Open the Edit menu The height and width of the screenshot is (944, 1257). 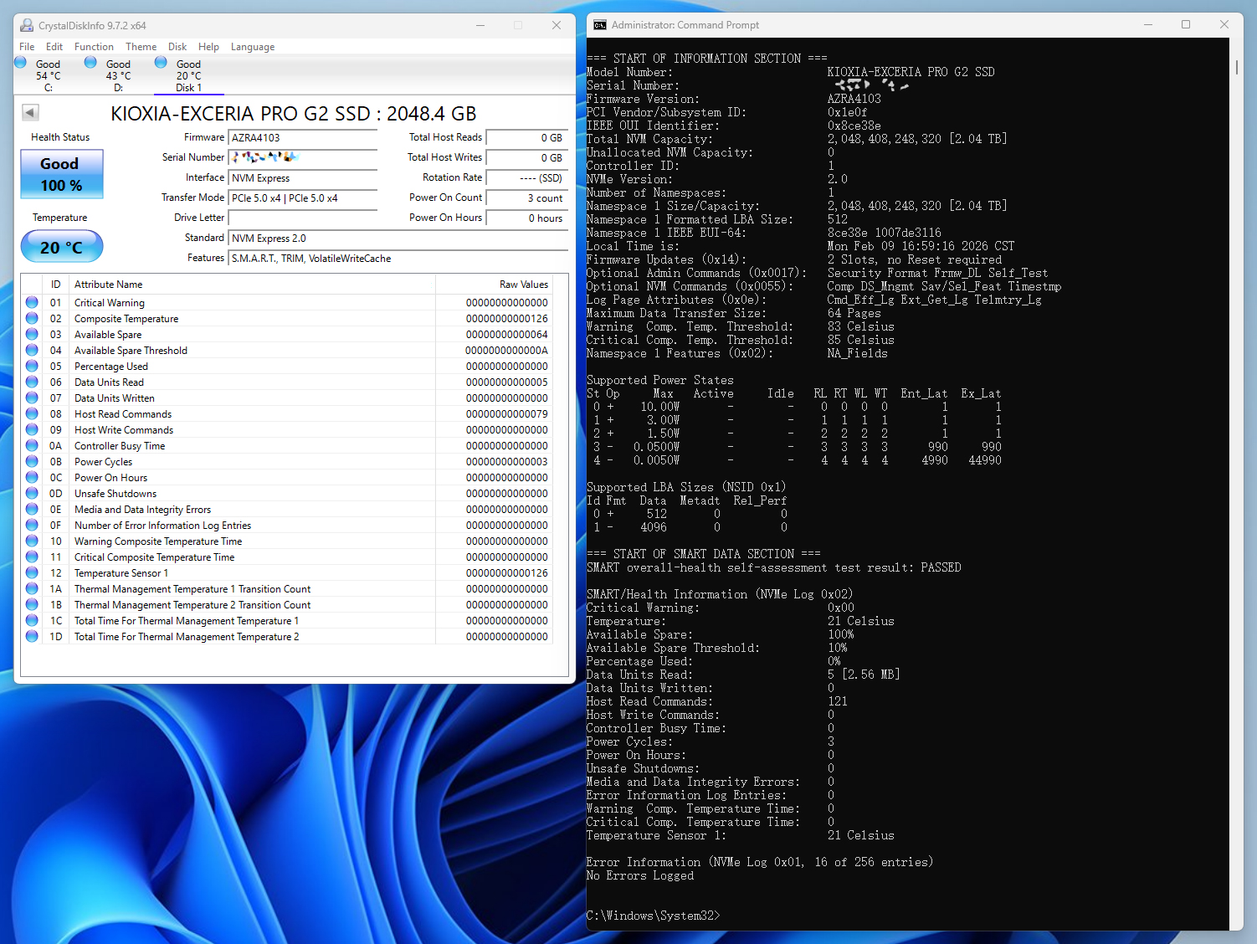[x=54, y=47]
